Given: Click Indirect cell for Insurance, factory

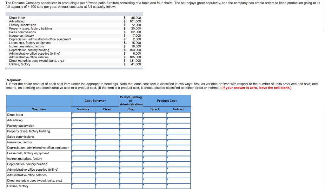Looking at the screenshot, I should pos(179,142).
